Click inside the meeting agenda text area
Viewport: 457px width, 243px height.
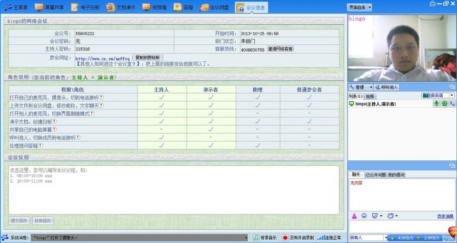174,190
